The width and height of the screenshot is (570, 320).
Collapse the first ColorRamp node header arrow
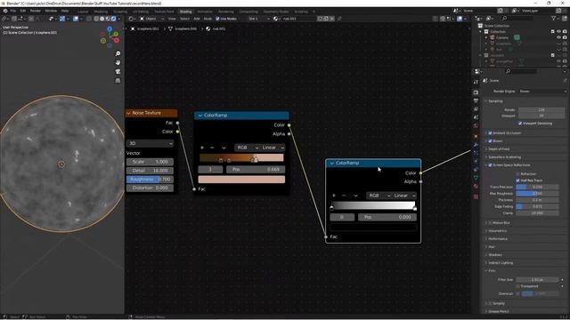point(199,116)
